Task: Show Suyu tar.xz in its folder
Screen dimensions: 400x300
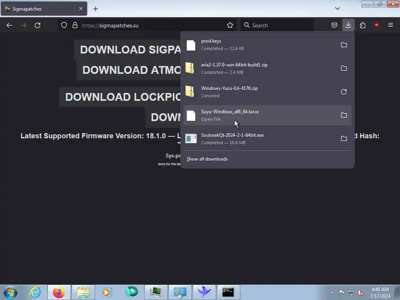Action: pyautogui.click(x=344, y=115)
